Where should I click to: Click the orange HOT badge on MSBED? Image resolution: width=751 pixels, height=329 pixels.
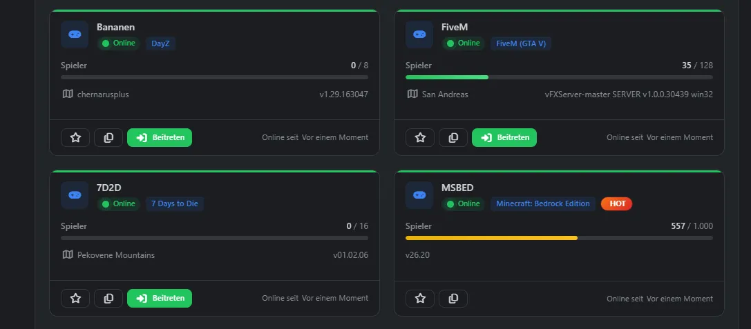pos(617,204)
